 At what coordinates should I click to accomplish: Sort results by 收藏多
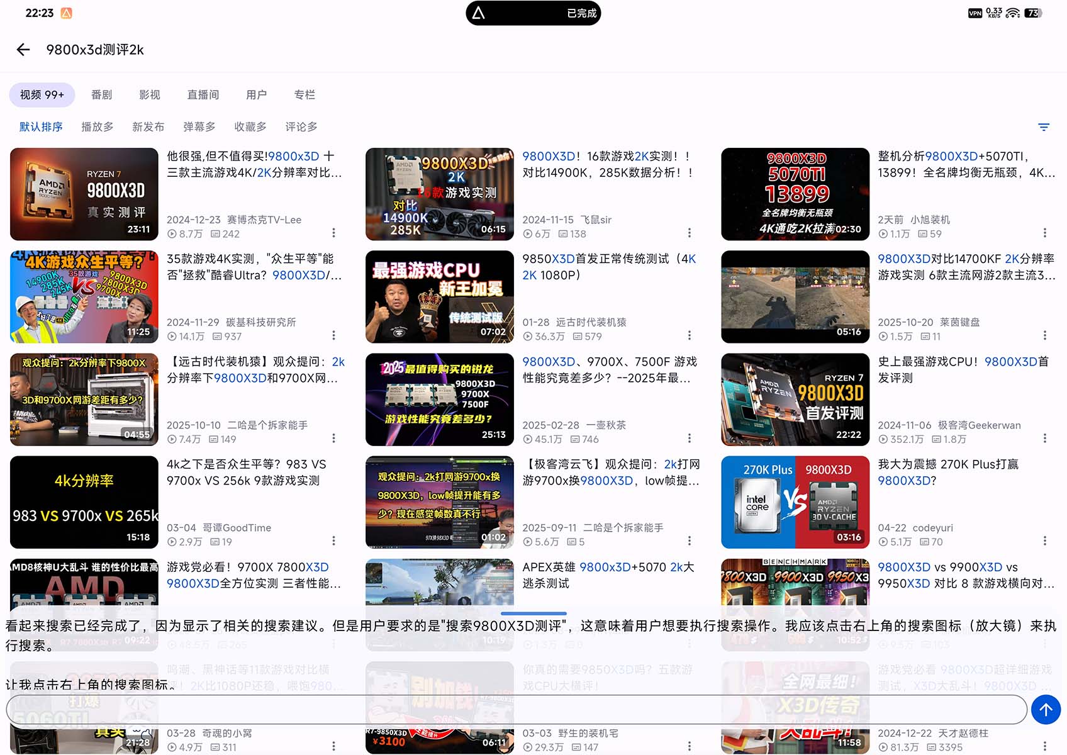point(250,127)
